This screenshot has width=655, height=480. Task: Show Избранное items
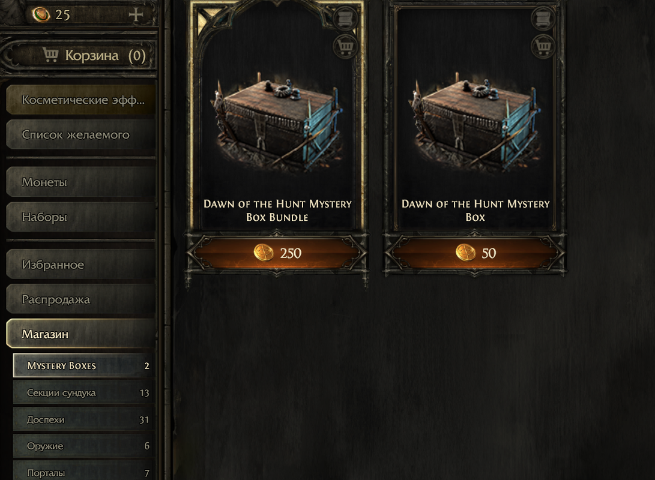pos(81,265)
